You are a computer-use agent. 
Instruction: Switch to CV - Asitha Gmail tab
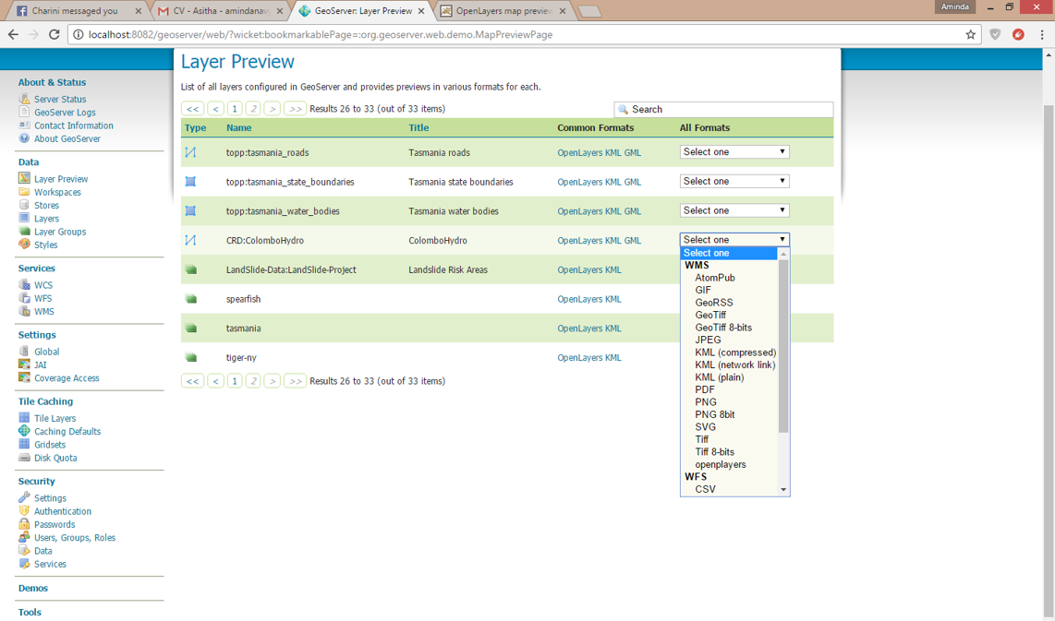coord(221,11)
